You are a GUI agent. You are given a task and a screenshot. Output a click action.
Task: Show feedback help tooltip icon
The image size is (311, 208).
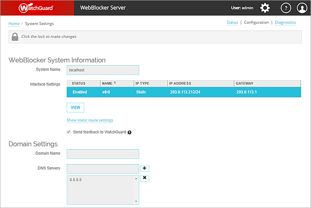pos(129,132)
